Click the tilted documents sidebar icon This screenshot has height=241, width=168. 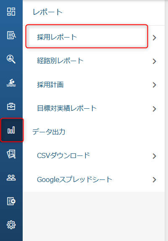[11, 154]
